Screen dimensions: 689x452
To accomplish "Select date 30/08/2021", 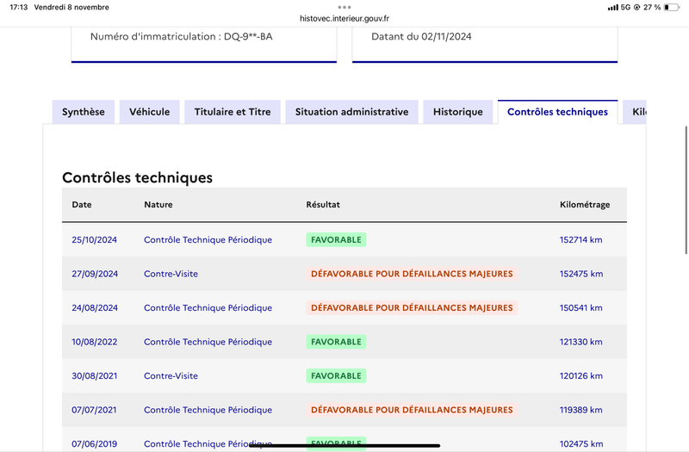I will pyautogui.click(x=95, y=376).
